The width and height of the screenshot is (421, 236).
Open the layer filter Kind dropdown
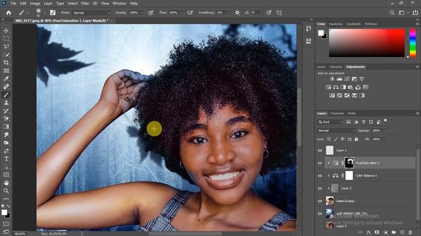coord(330,122)
